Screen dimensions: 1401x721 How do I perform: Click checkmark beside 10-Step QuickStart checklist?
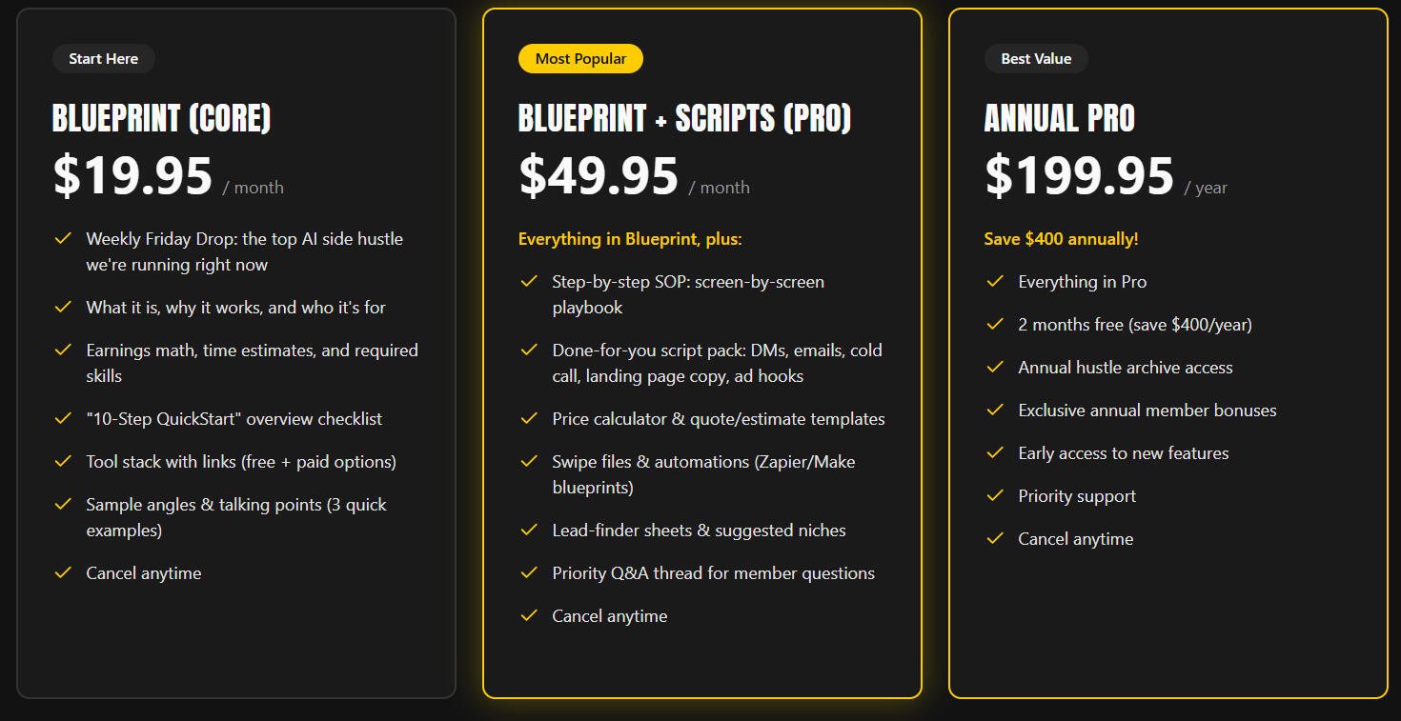63,418
